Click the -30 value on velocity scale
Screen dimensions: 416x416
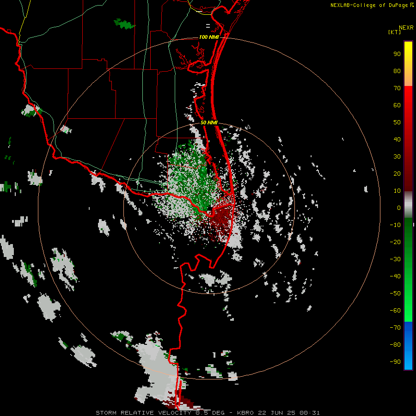click(395, 259)
